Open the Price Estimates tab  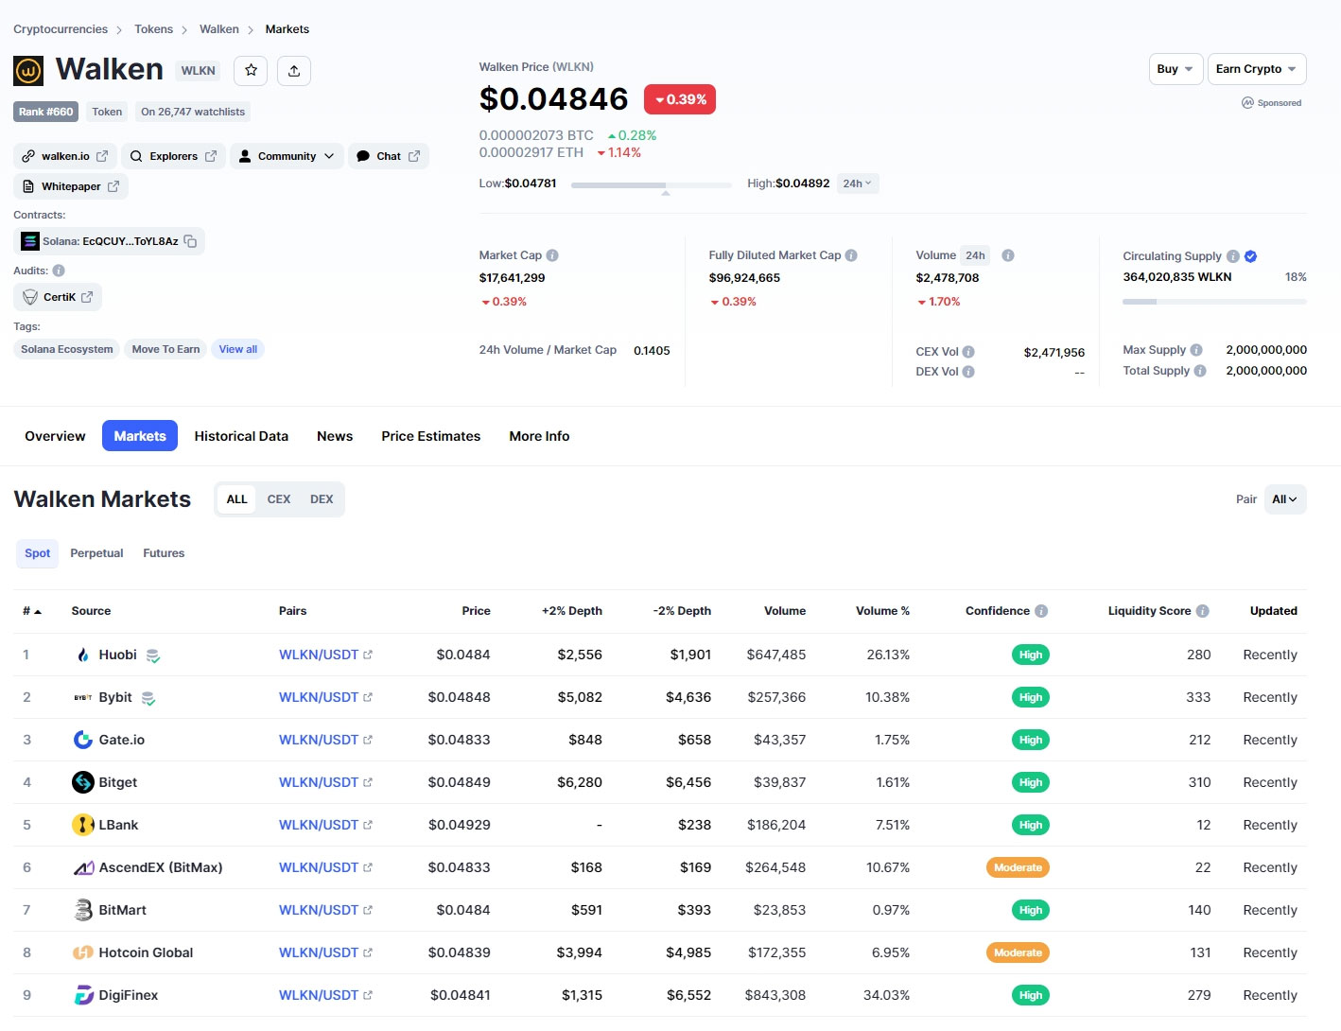[431, 436]
